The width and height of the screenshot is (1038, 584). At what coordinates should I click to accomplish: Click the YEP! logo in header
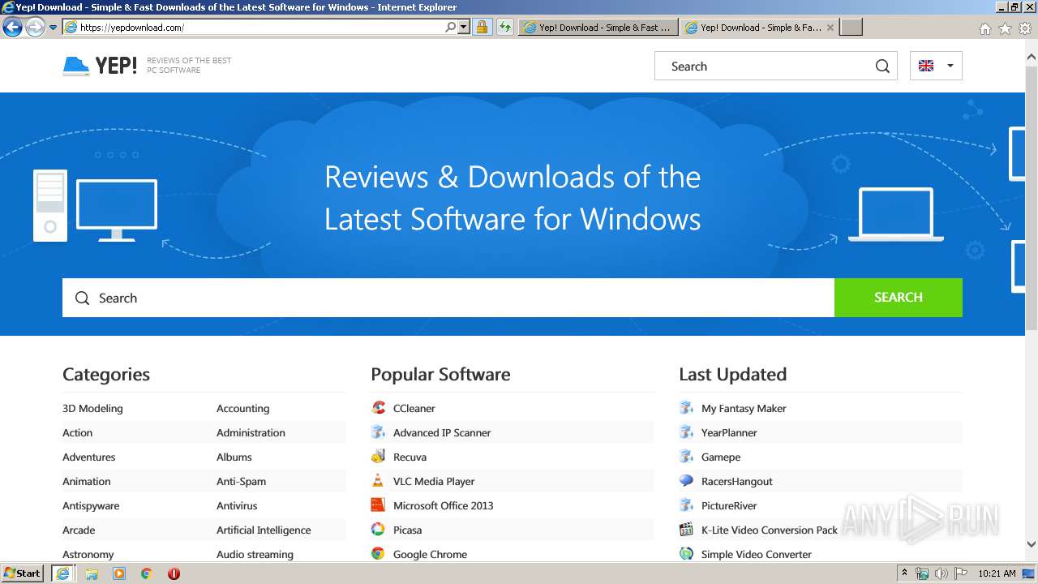point(100,66)
